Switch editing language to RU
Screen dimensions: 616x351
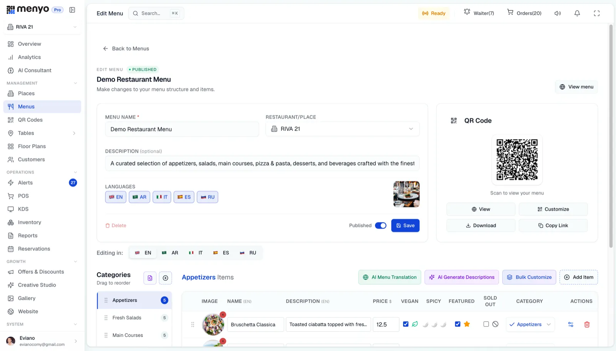click(248, 253)
